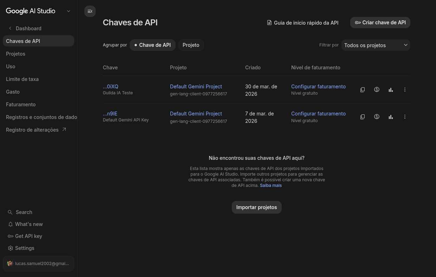Click Criar chave de API button
The height and width of the screenshot is (277, 436).
(x=380, y=23)
